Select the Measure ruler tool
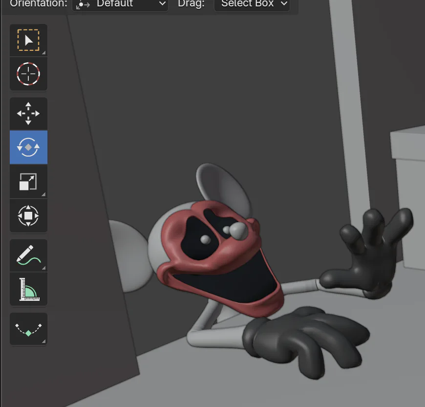Screen dimensions: 425x407 tap(28, 289)
